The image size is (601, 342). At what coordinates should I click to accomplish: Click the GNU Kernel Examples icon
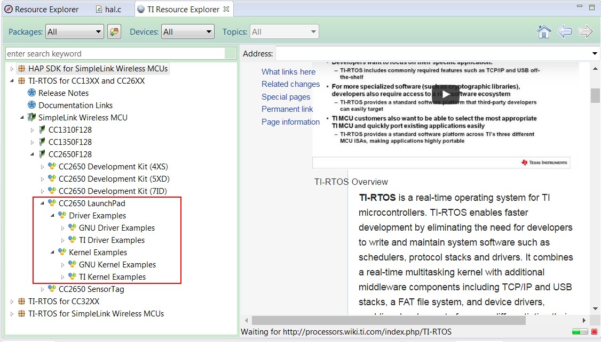point(73,264)
